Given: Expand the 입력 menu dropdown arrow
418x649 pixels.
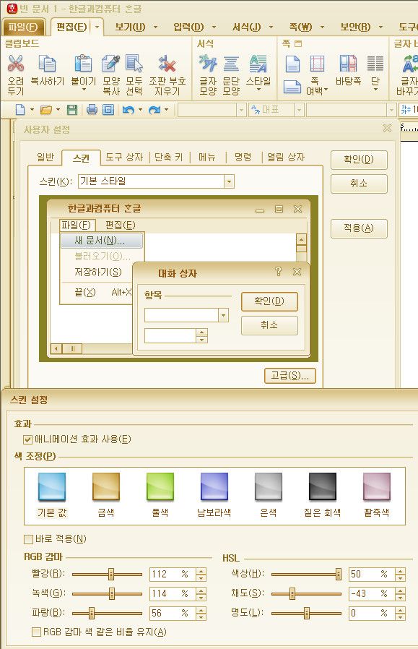Looking at the screenshot, I should [214, 27].
